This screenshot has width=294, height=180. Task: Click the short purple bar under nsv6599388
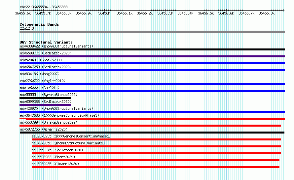coord(45,105)
